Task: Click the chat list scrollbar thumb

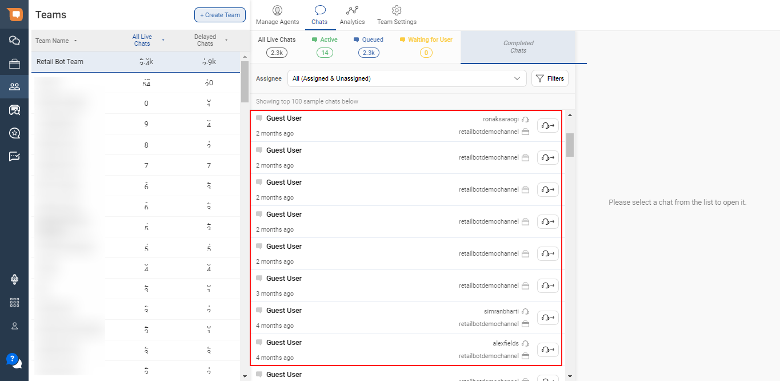Action: click(570, 145)
